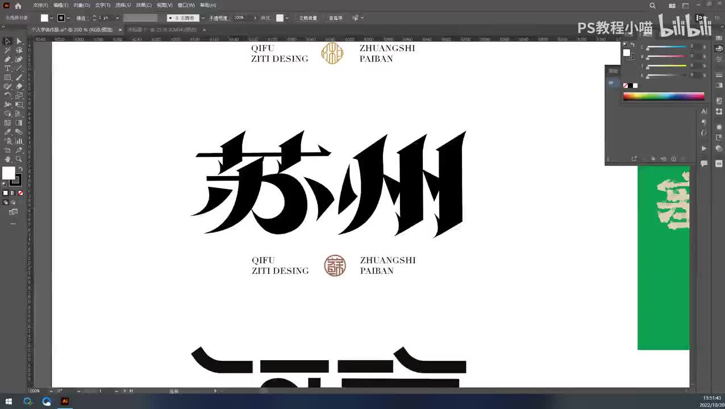Select the Pen tool
The width and height of the screenshot is (725, 409).
tap(7, 59)
